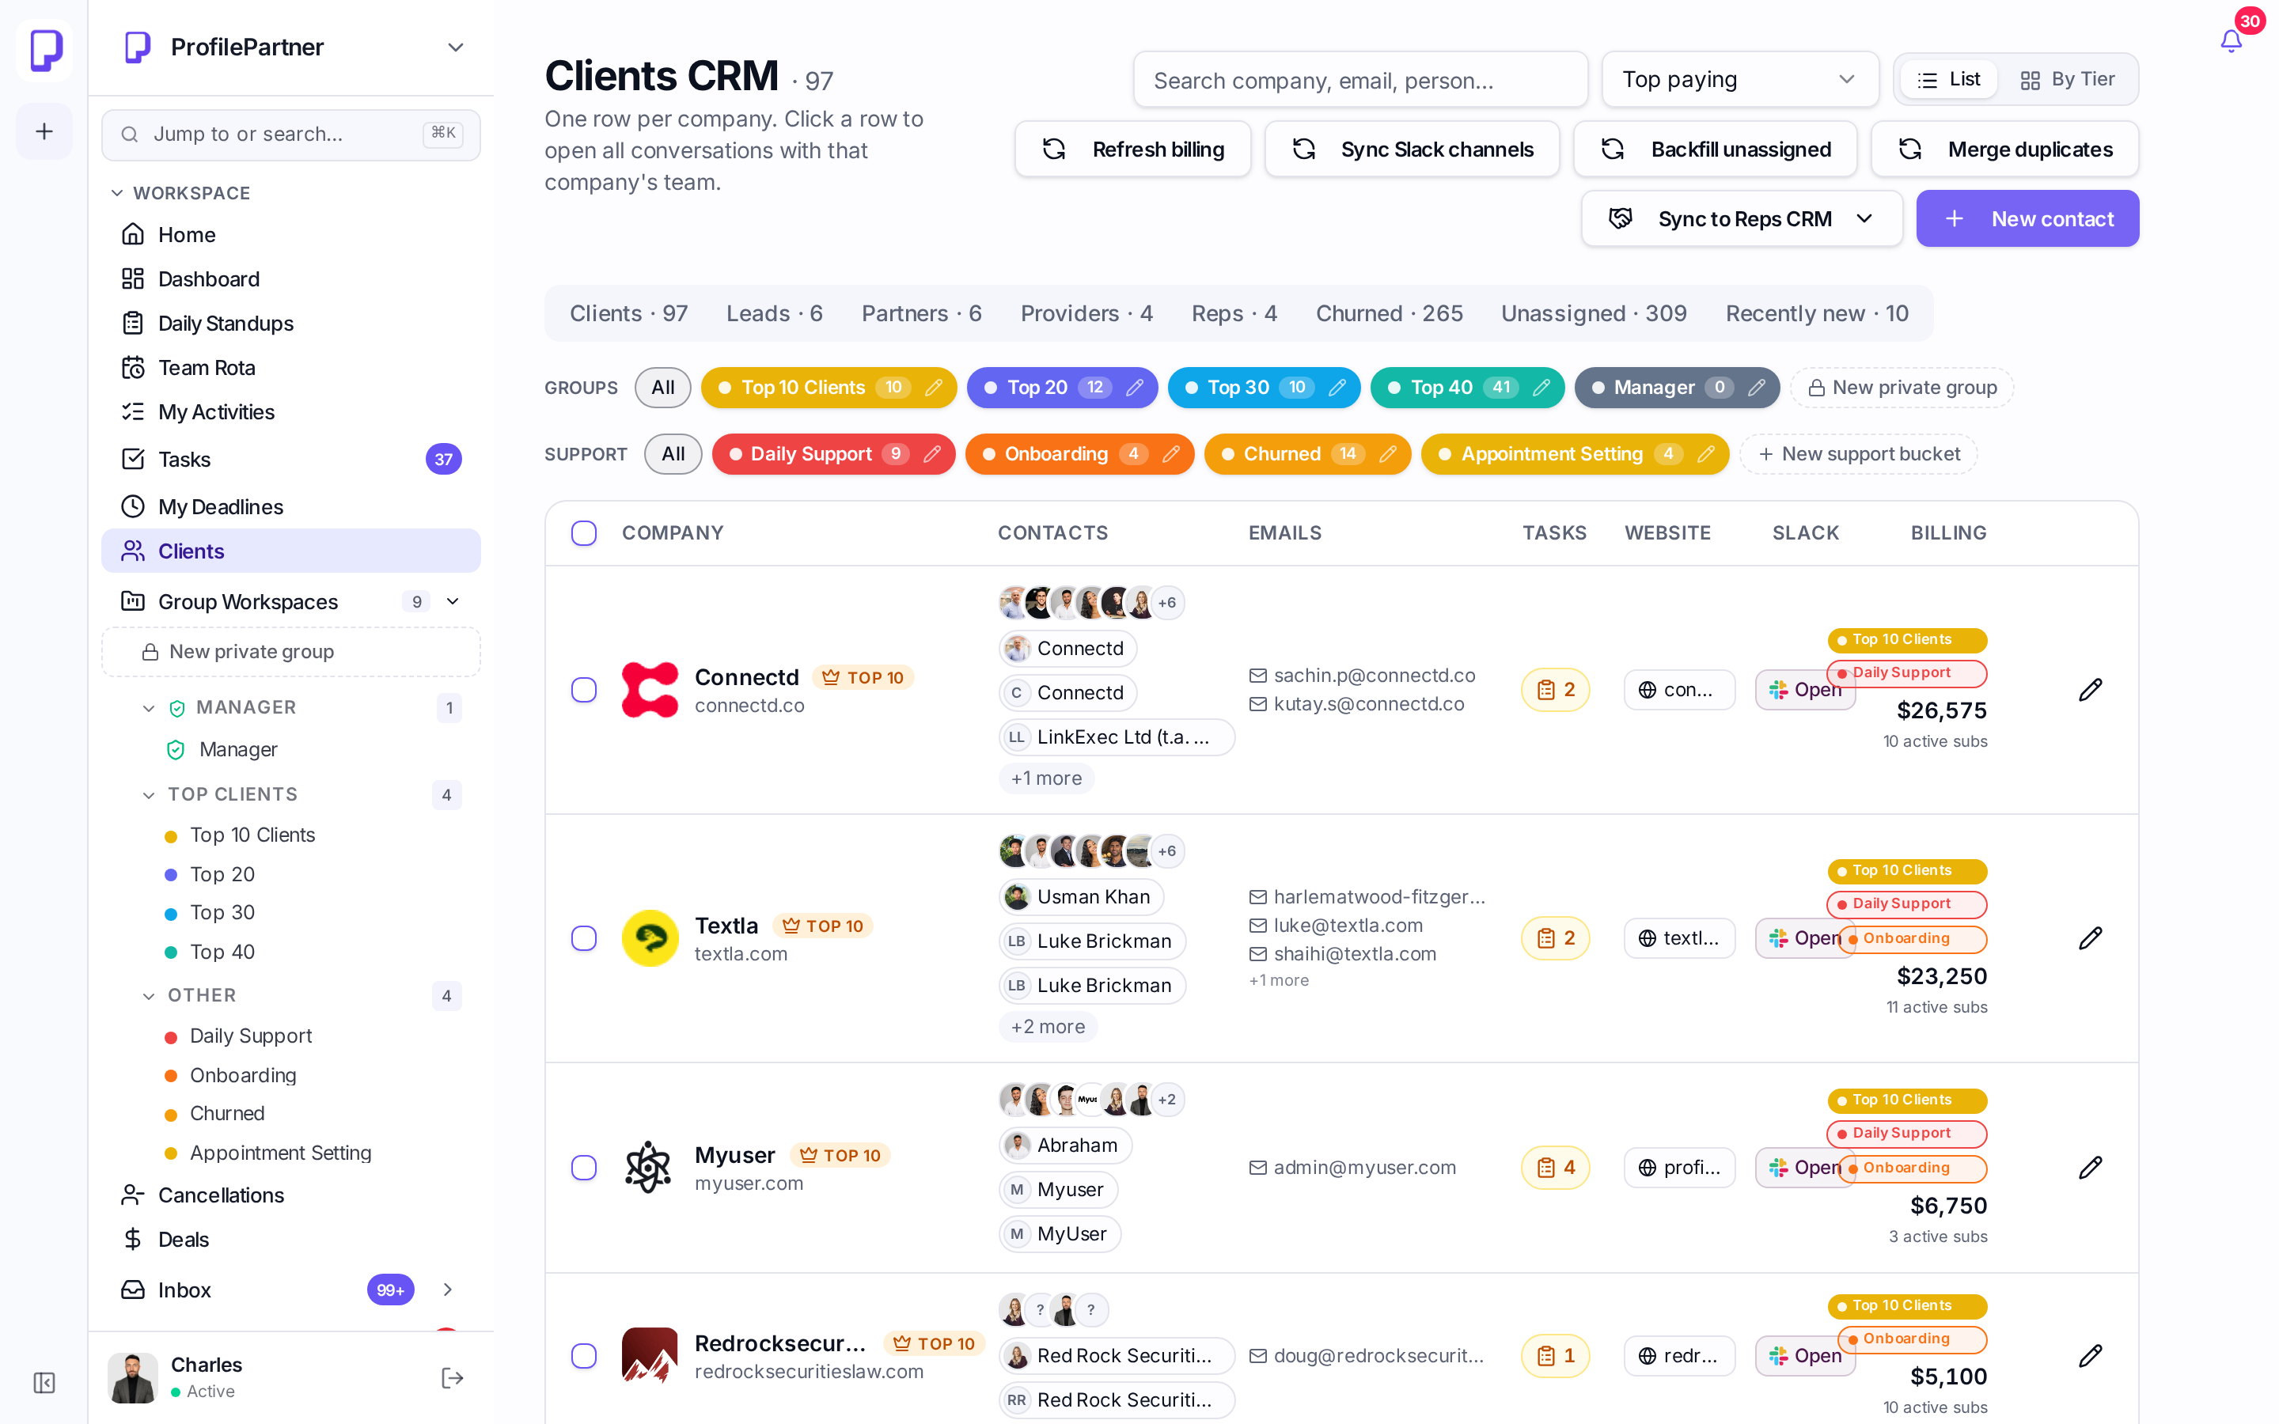Edit the Appointment Setting bucket pencil
This screenshot has width=2279, height=1424.
[1705, 454]
